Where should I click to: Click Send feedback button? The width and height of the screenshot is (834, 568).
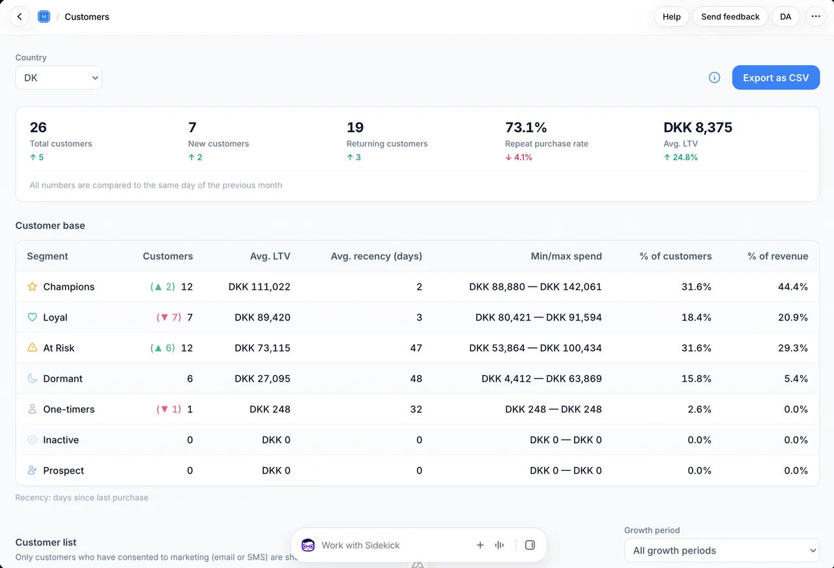(x=730, y=17)
